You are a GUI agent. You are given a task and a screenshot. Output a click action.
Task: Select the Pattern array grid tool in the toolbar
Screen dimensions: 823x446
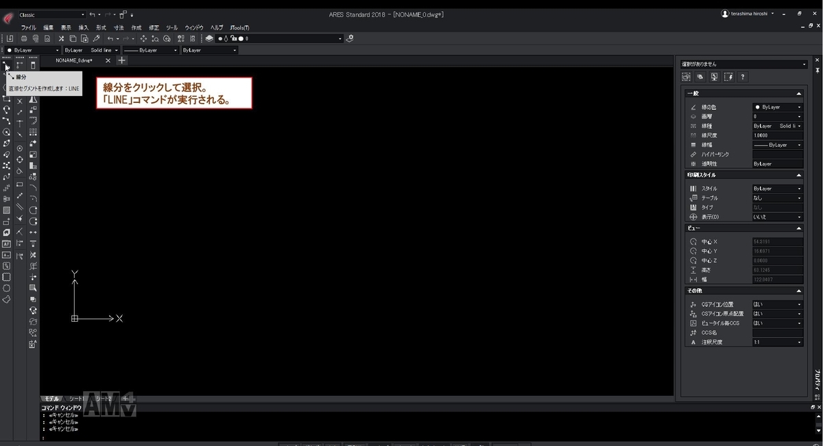33,132
